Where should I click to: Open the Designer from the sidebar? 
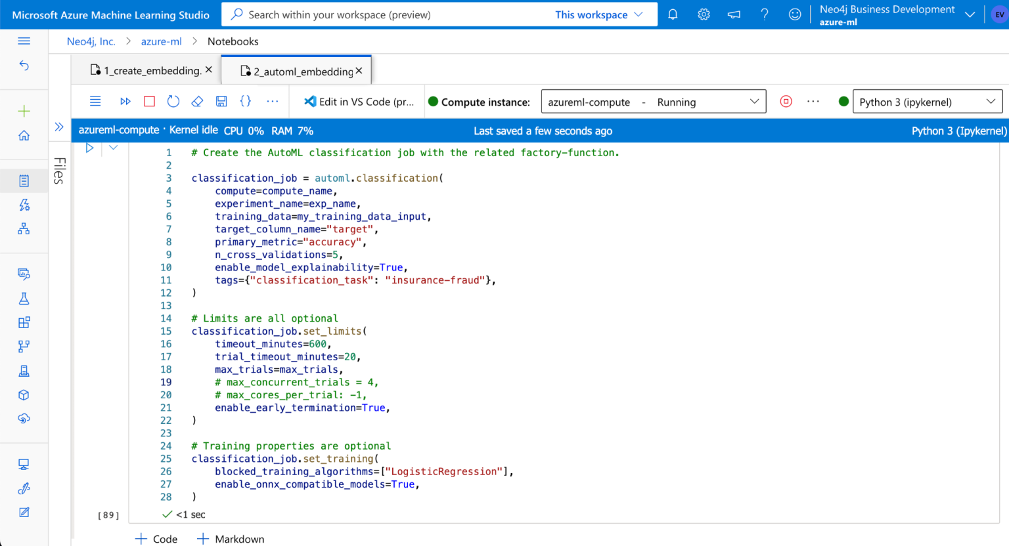pos(24,228)
